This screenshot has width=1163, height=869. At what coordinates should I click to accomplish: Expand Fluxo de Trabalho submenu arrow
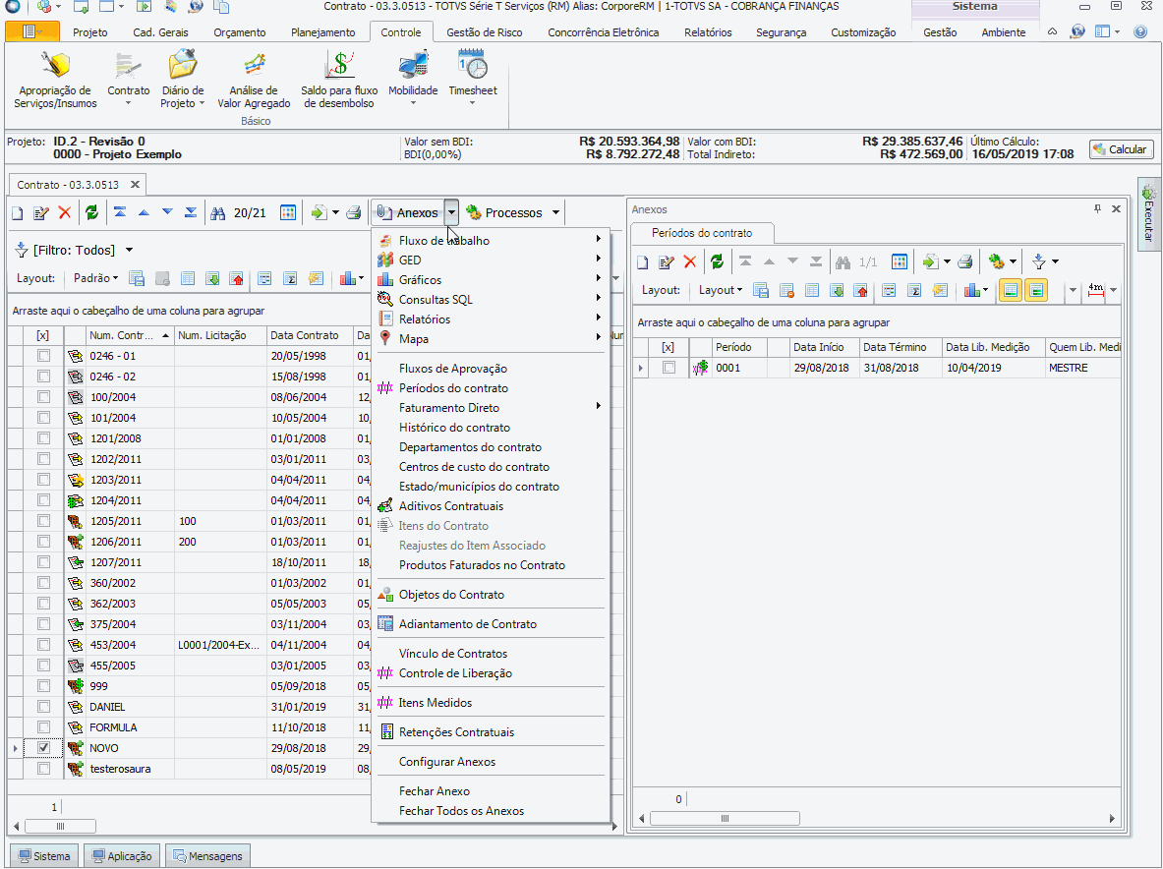(598, 240)
